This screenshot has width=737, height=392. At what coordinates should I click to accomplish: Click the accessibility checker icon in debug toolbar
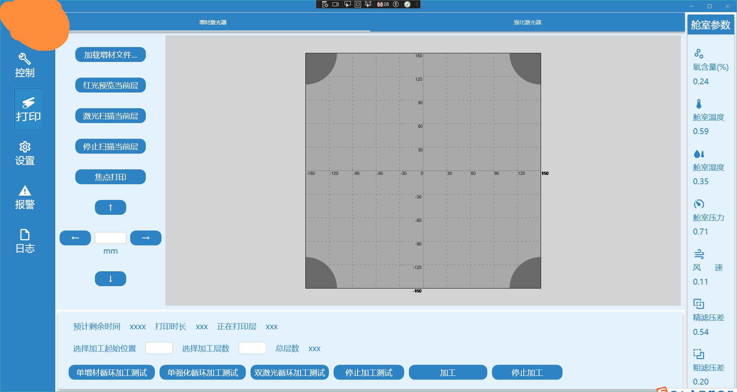(396, 4)
